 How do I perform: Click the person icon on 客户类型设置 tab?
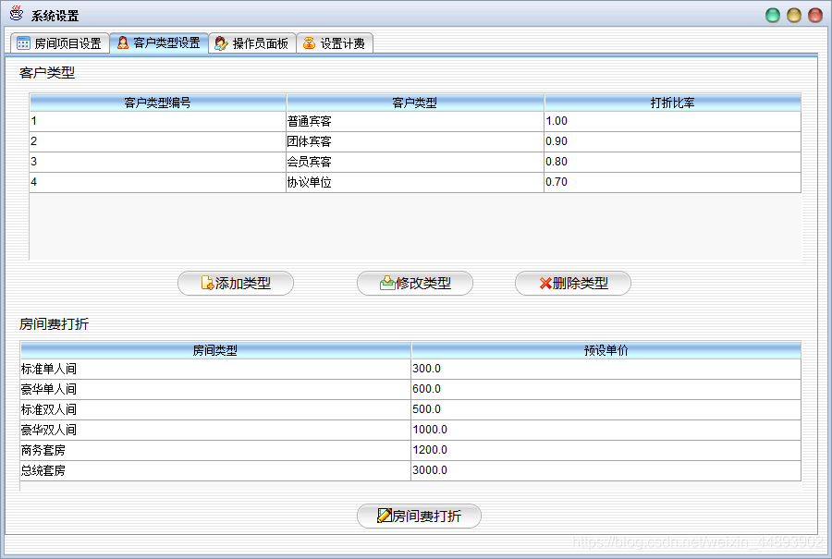pyautogui.click(x=123, y=43)
